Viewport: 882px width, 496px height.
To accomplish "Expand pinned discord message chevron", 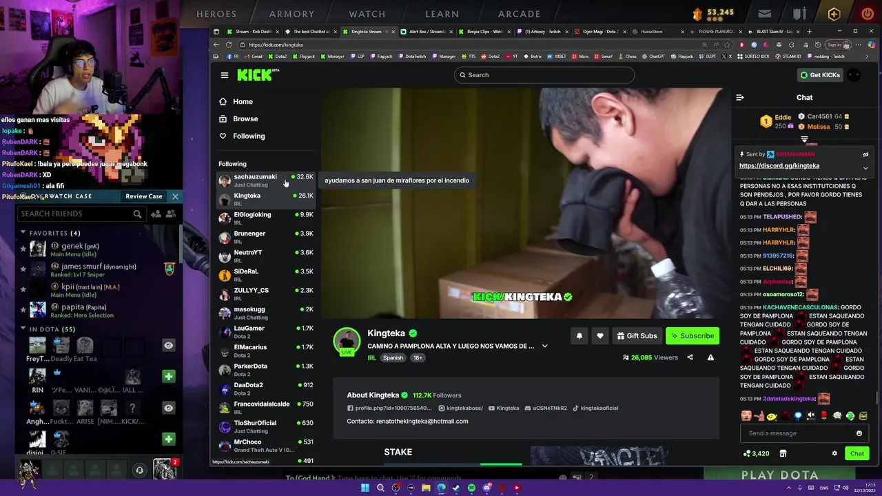I will pos(865,167).
